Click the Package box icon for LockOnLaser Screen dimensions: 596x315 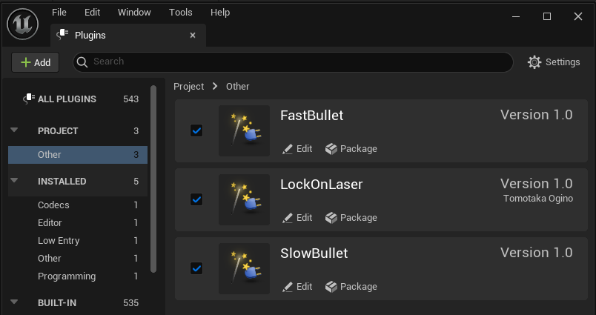coord(331,218)
